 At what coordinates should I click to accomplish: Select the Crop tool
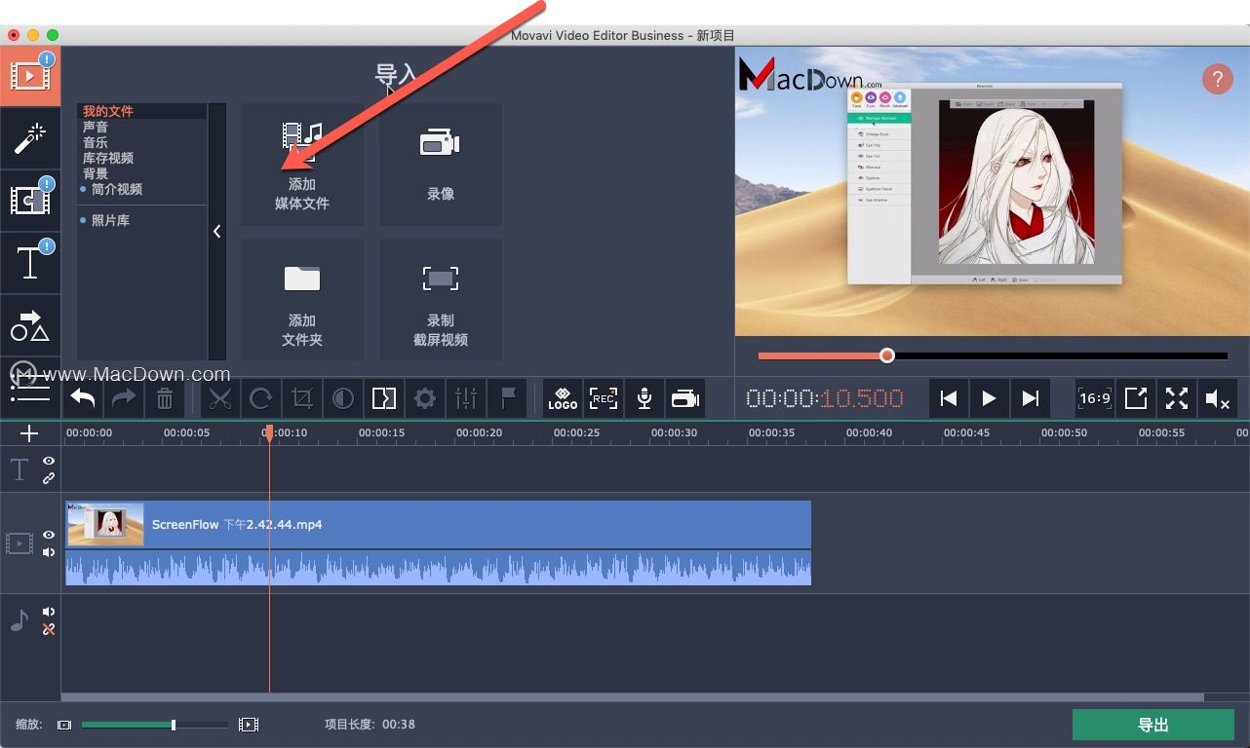pos(302,398)
